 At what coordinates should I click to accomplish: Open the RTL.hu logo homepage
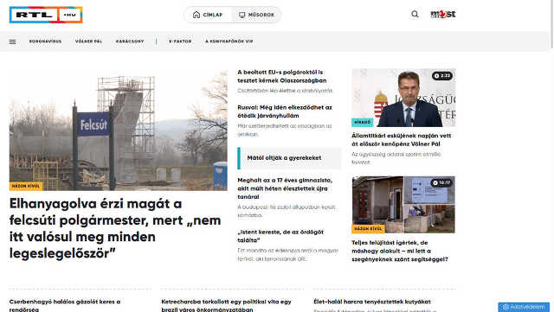46,15
